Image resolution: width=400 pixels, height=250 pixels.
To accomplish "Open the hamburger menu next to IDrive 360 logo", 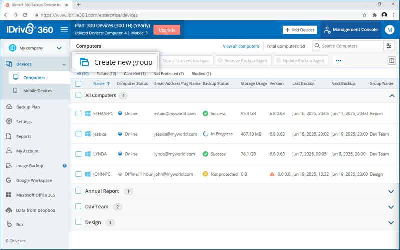I will click(64, 30).
